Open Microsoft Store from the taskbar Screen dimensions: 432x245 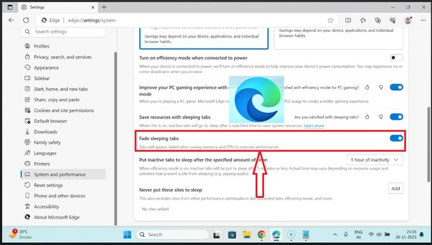point(232,235)
